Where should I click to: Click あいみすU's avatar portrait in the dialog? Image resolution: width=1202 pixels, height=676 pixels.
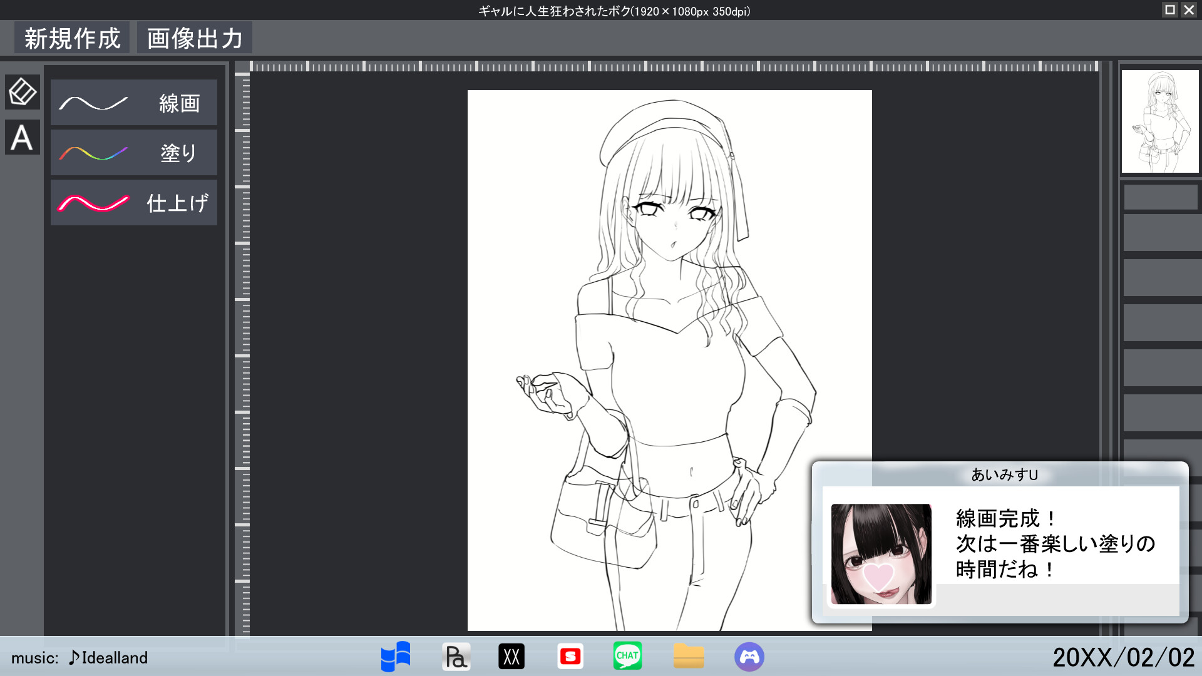click(880, 553)
